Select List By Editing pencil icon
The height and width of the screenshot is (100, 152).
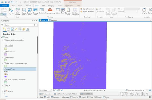point(16,29)
